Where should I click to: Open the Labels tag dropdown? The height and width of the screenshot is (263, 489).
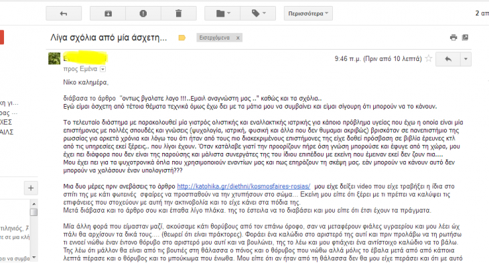(258, 13)
